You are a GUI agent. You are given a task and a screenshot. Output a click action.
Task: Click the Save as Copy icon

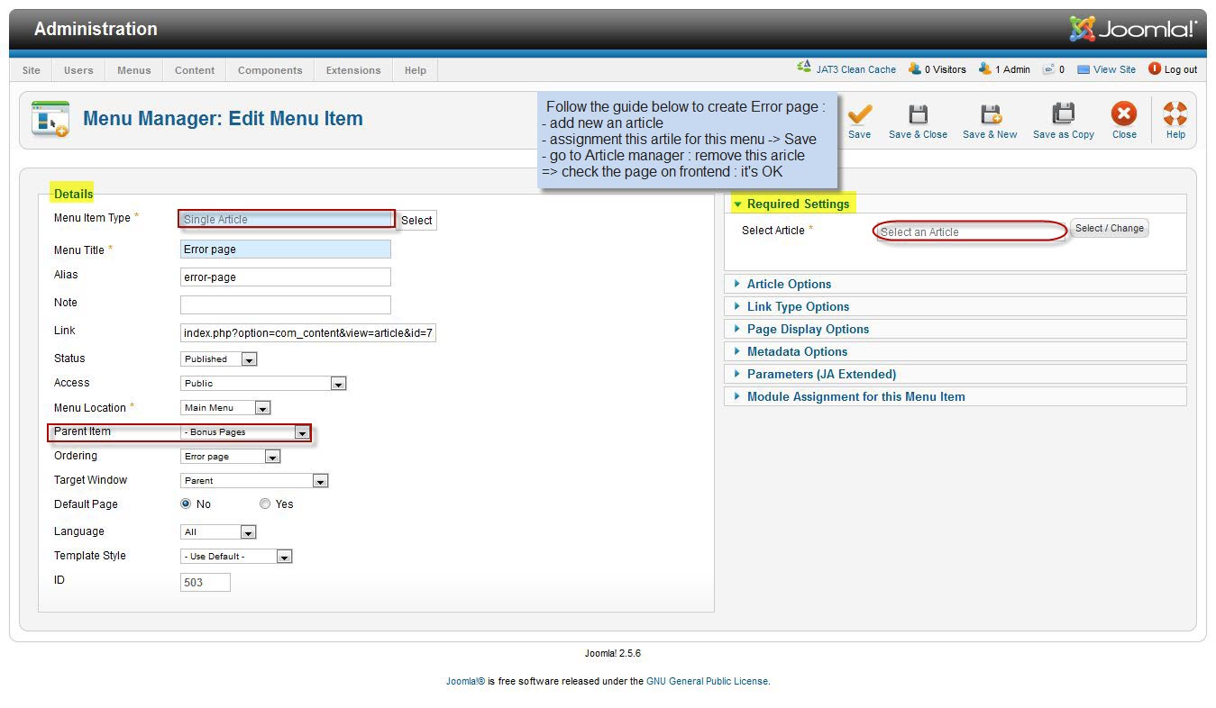[1063, 115]
